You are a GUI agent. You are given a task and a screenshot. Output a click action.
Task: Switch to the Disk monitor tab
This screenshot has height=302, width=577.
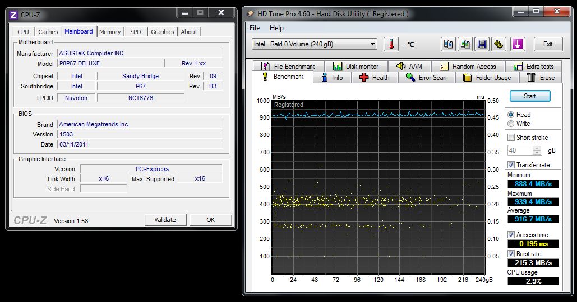click(x=356, y=67)
